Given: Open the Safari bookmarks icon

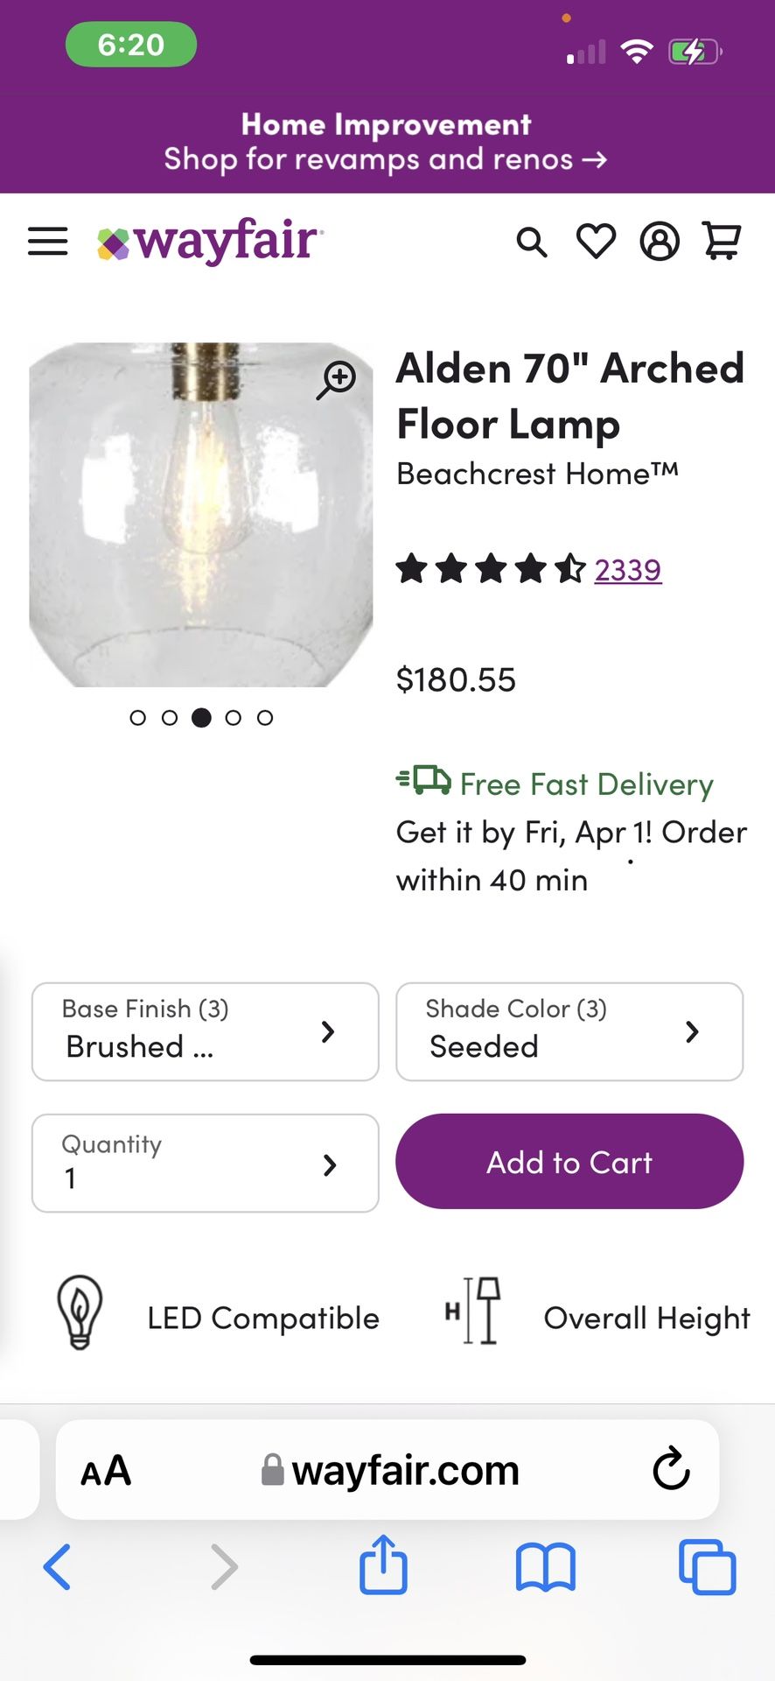Looking at the screenshot, I should (x=545, y=1566).
